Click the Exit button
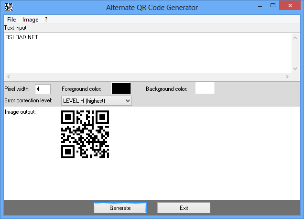The height and width of the screenshot is (219, 304). tap(184, 208)
